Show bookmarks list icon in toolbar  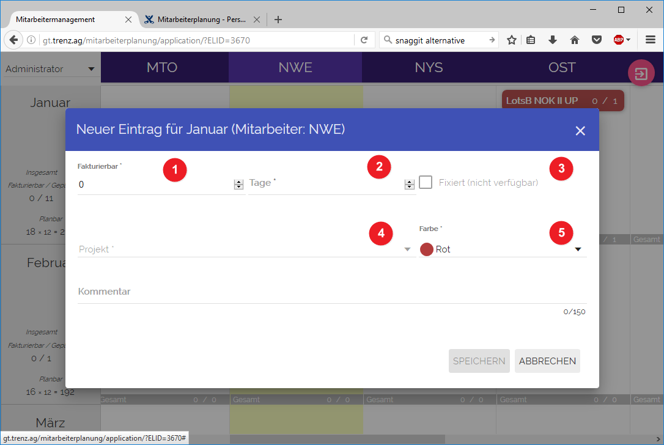point(531,40)
